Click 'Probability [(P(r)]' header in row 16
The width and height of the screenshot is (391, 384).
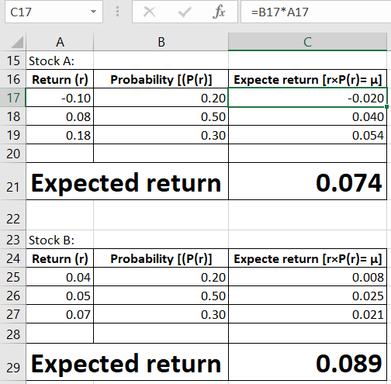click(x=161, y=79)
